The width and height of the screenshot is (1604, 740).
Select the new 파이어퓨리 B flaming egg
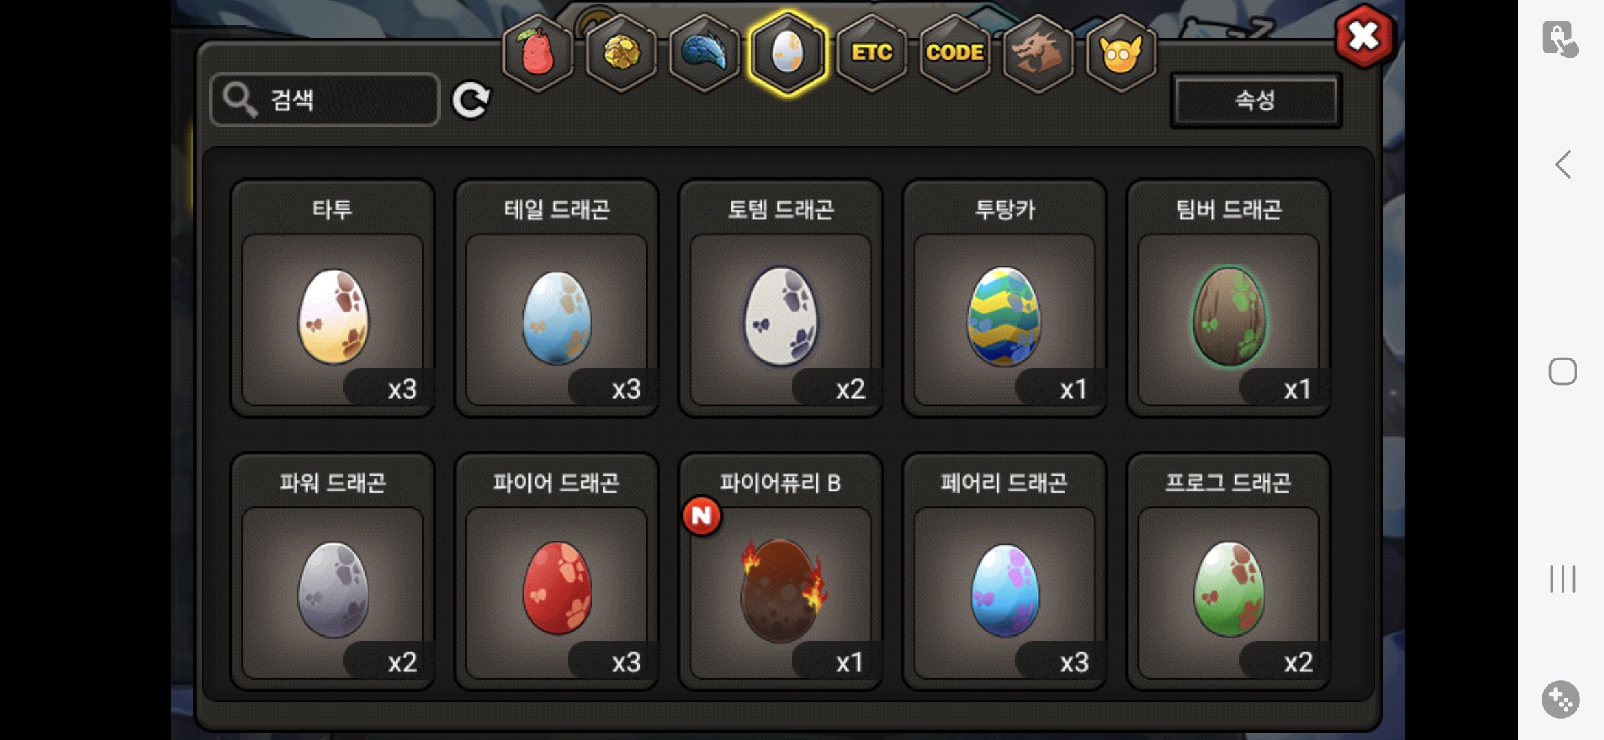coord(780,572)
